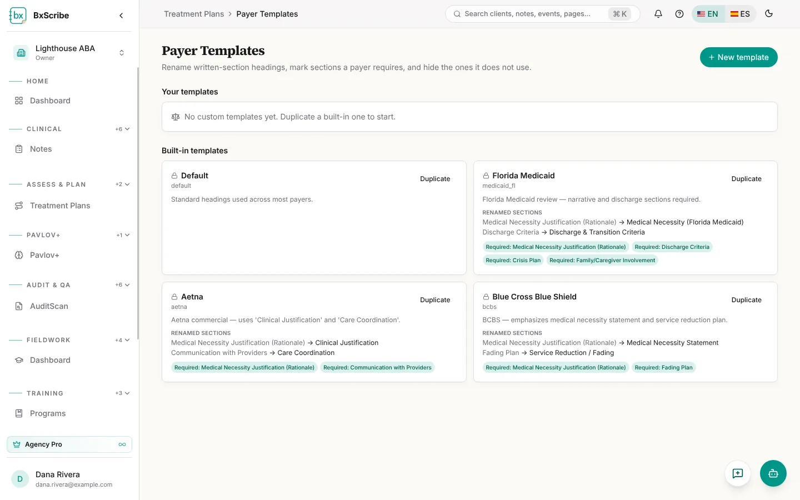Collapse the sidebar with the chevron arrow
800x500 pixels.
click(121, 16)
